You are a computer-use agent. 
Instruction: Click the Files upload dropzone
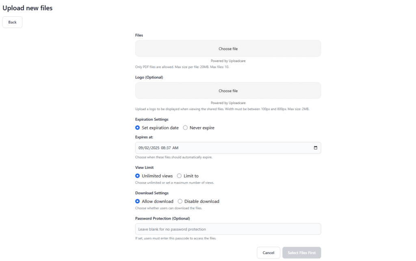(228, 48)
